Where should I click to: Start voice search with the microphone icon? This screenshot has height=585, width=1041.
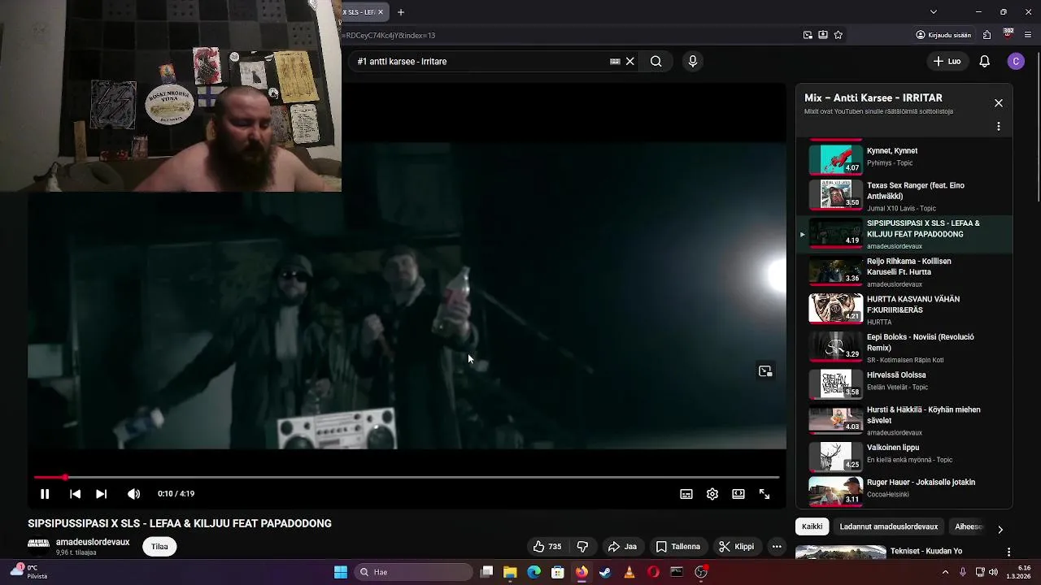pyautogui.click(x=693, y=61)
